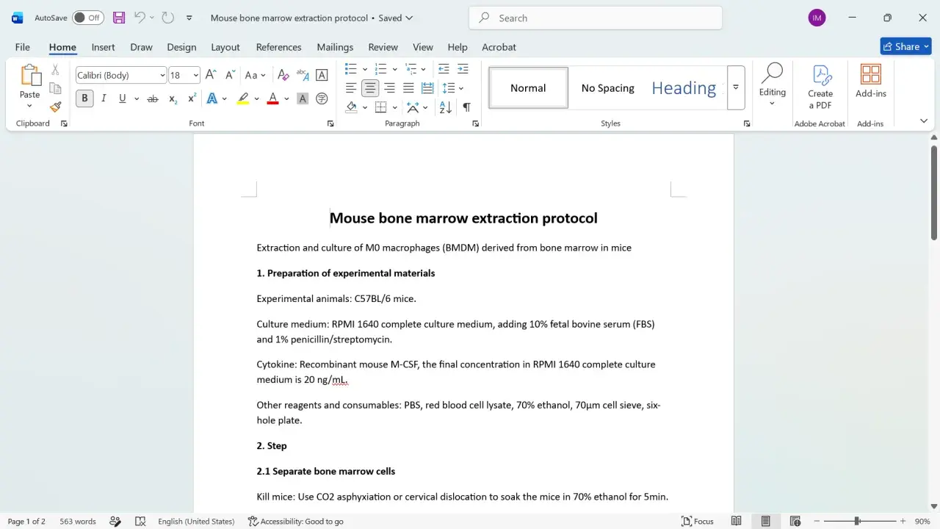Click the Copy icon in Clipboard group
The height and width of the screenshot is (529, 940).
pos(55,88)
